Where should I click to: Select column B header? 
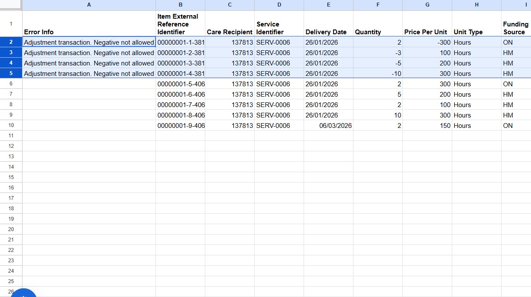180,5
